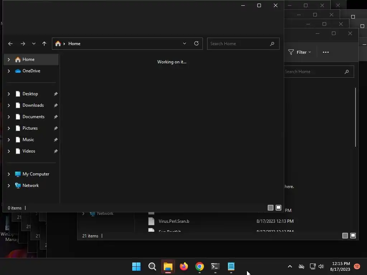Click the OneDrive tray icon

pyautogui.click(x=301, y=266)
